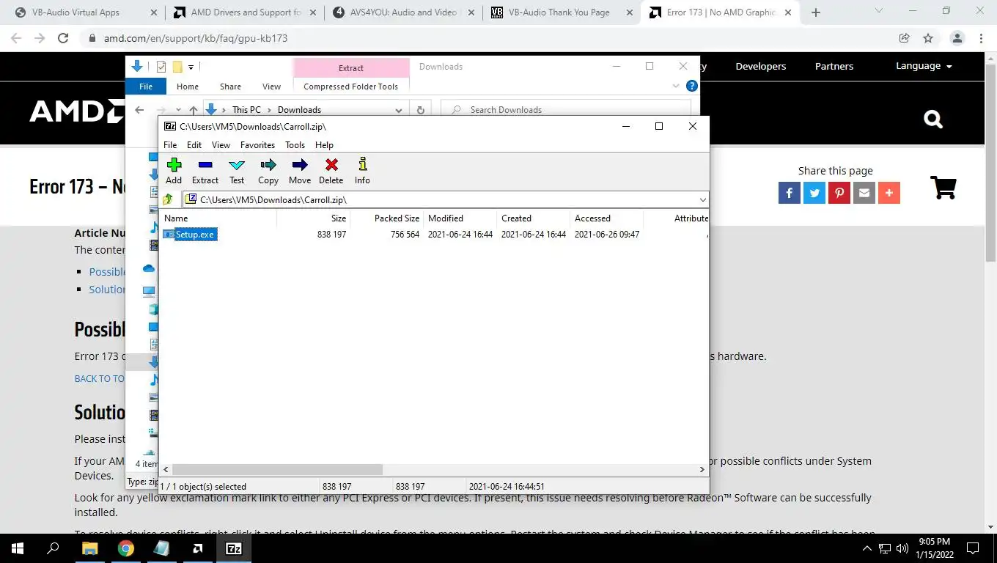Reload the page in Chrome
This screenshot has width=997, height=563.
point(63,38)
